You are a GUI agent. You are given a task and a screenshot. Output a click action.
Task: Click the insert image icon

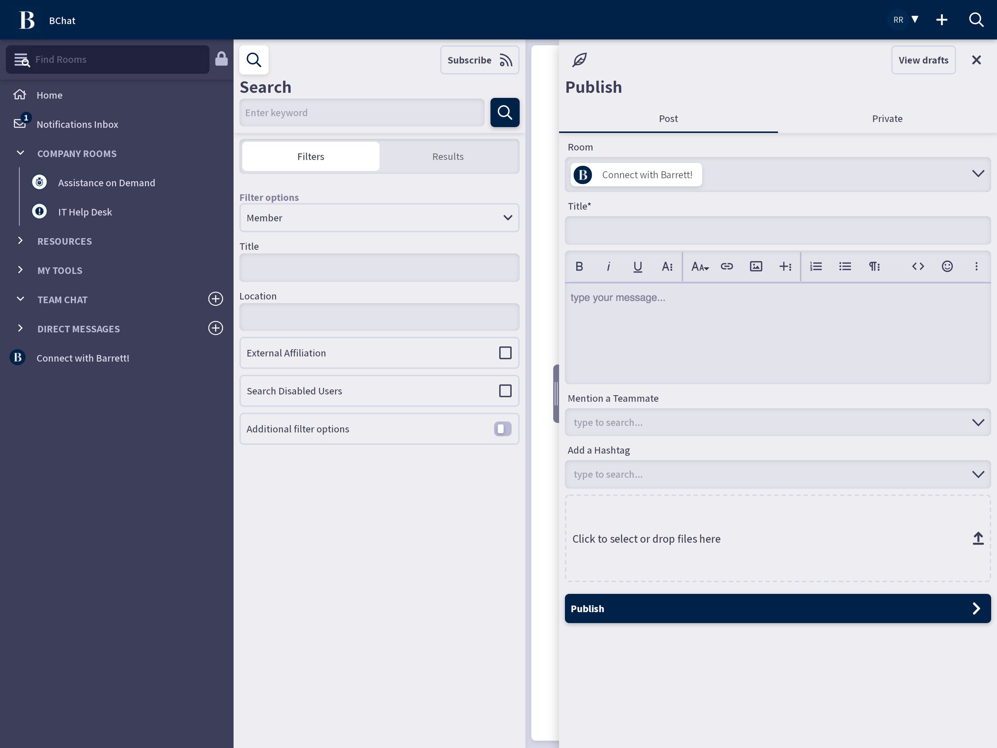[756, 267]
